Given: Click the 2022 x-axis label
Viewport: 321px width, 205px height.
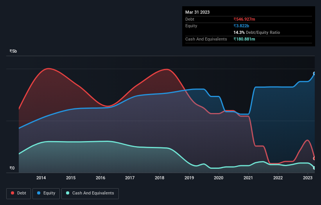Looking at the screenshot, I should pyautogui.click(x=278, y=178).
